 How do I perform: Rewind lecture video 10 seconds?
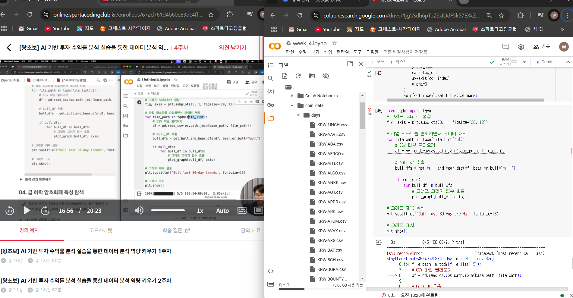[10, 211]
